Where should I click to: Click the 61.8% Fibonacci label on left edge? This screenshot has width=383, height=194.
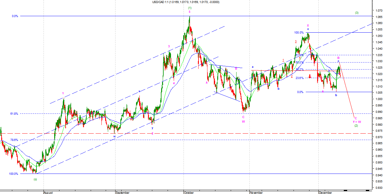[14, 113]
